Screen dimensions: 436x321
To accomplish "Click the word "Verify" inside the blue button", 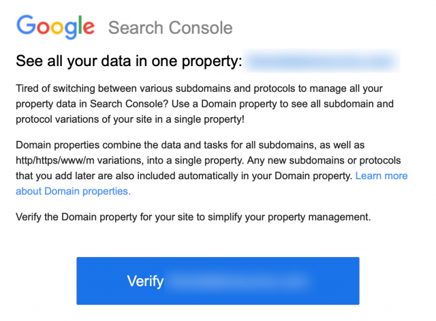I will tap(145, 281).
